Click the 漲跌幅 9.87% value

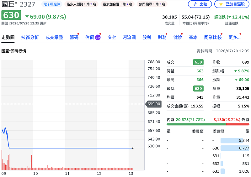click(242, 71)
